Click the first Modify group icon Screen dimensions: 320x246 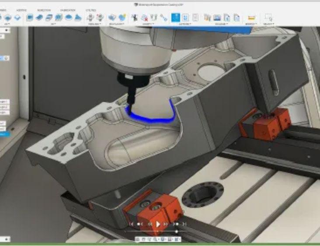135,18
